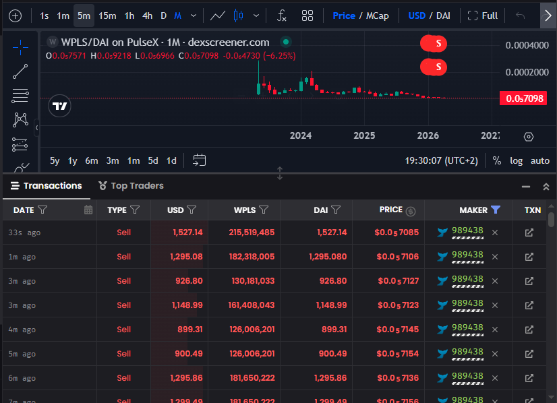Undo the last chart action
The image size is (557, 403).
520,15
